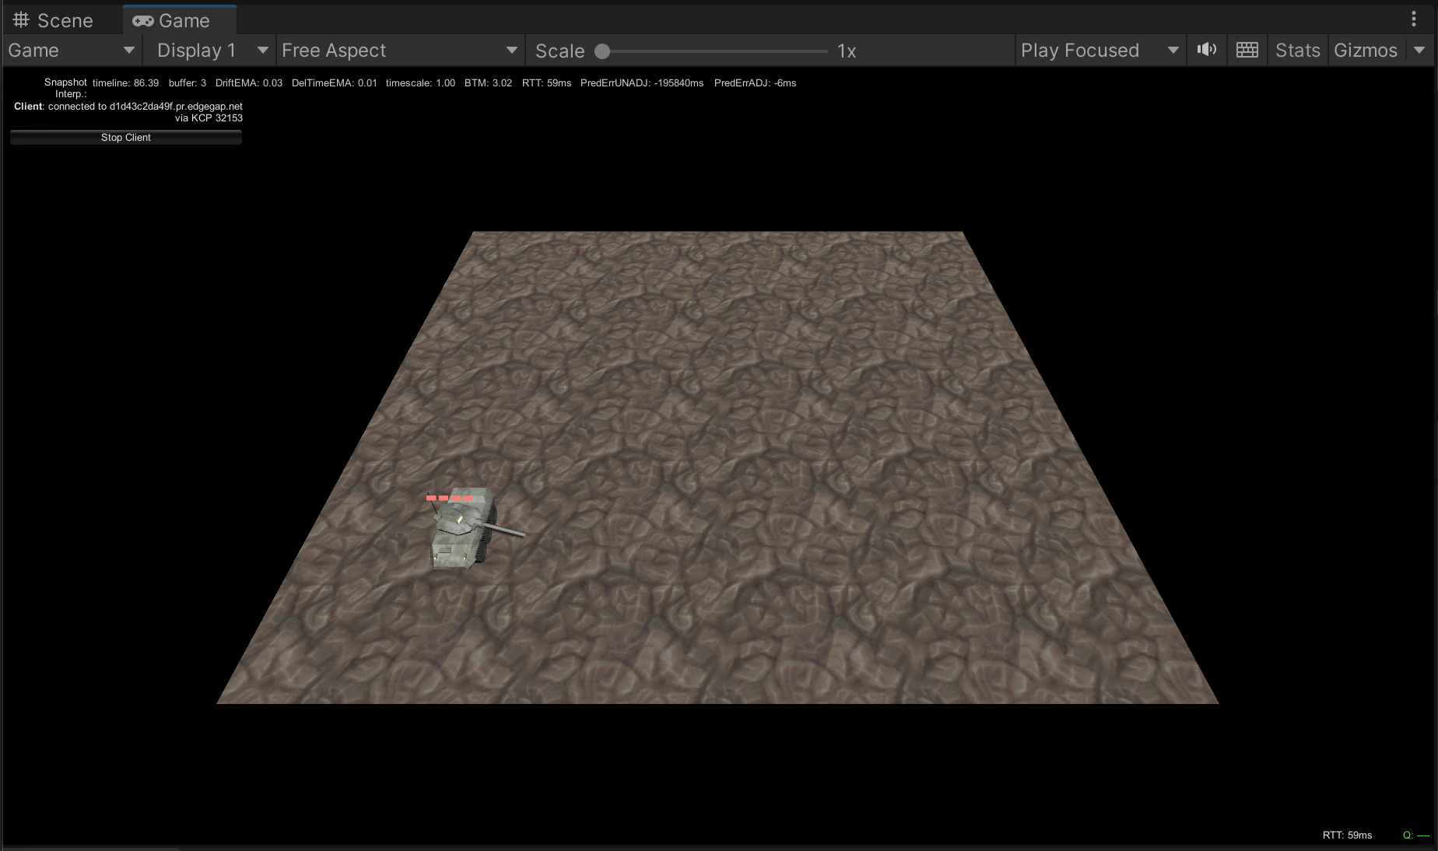Image resolution: width=1438 pixels, height=851 pixels.
Task: Click the 1x scale value label
Action: (x=847, y=51)
